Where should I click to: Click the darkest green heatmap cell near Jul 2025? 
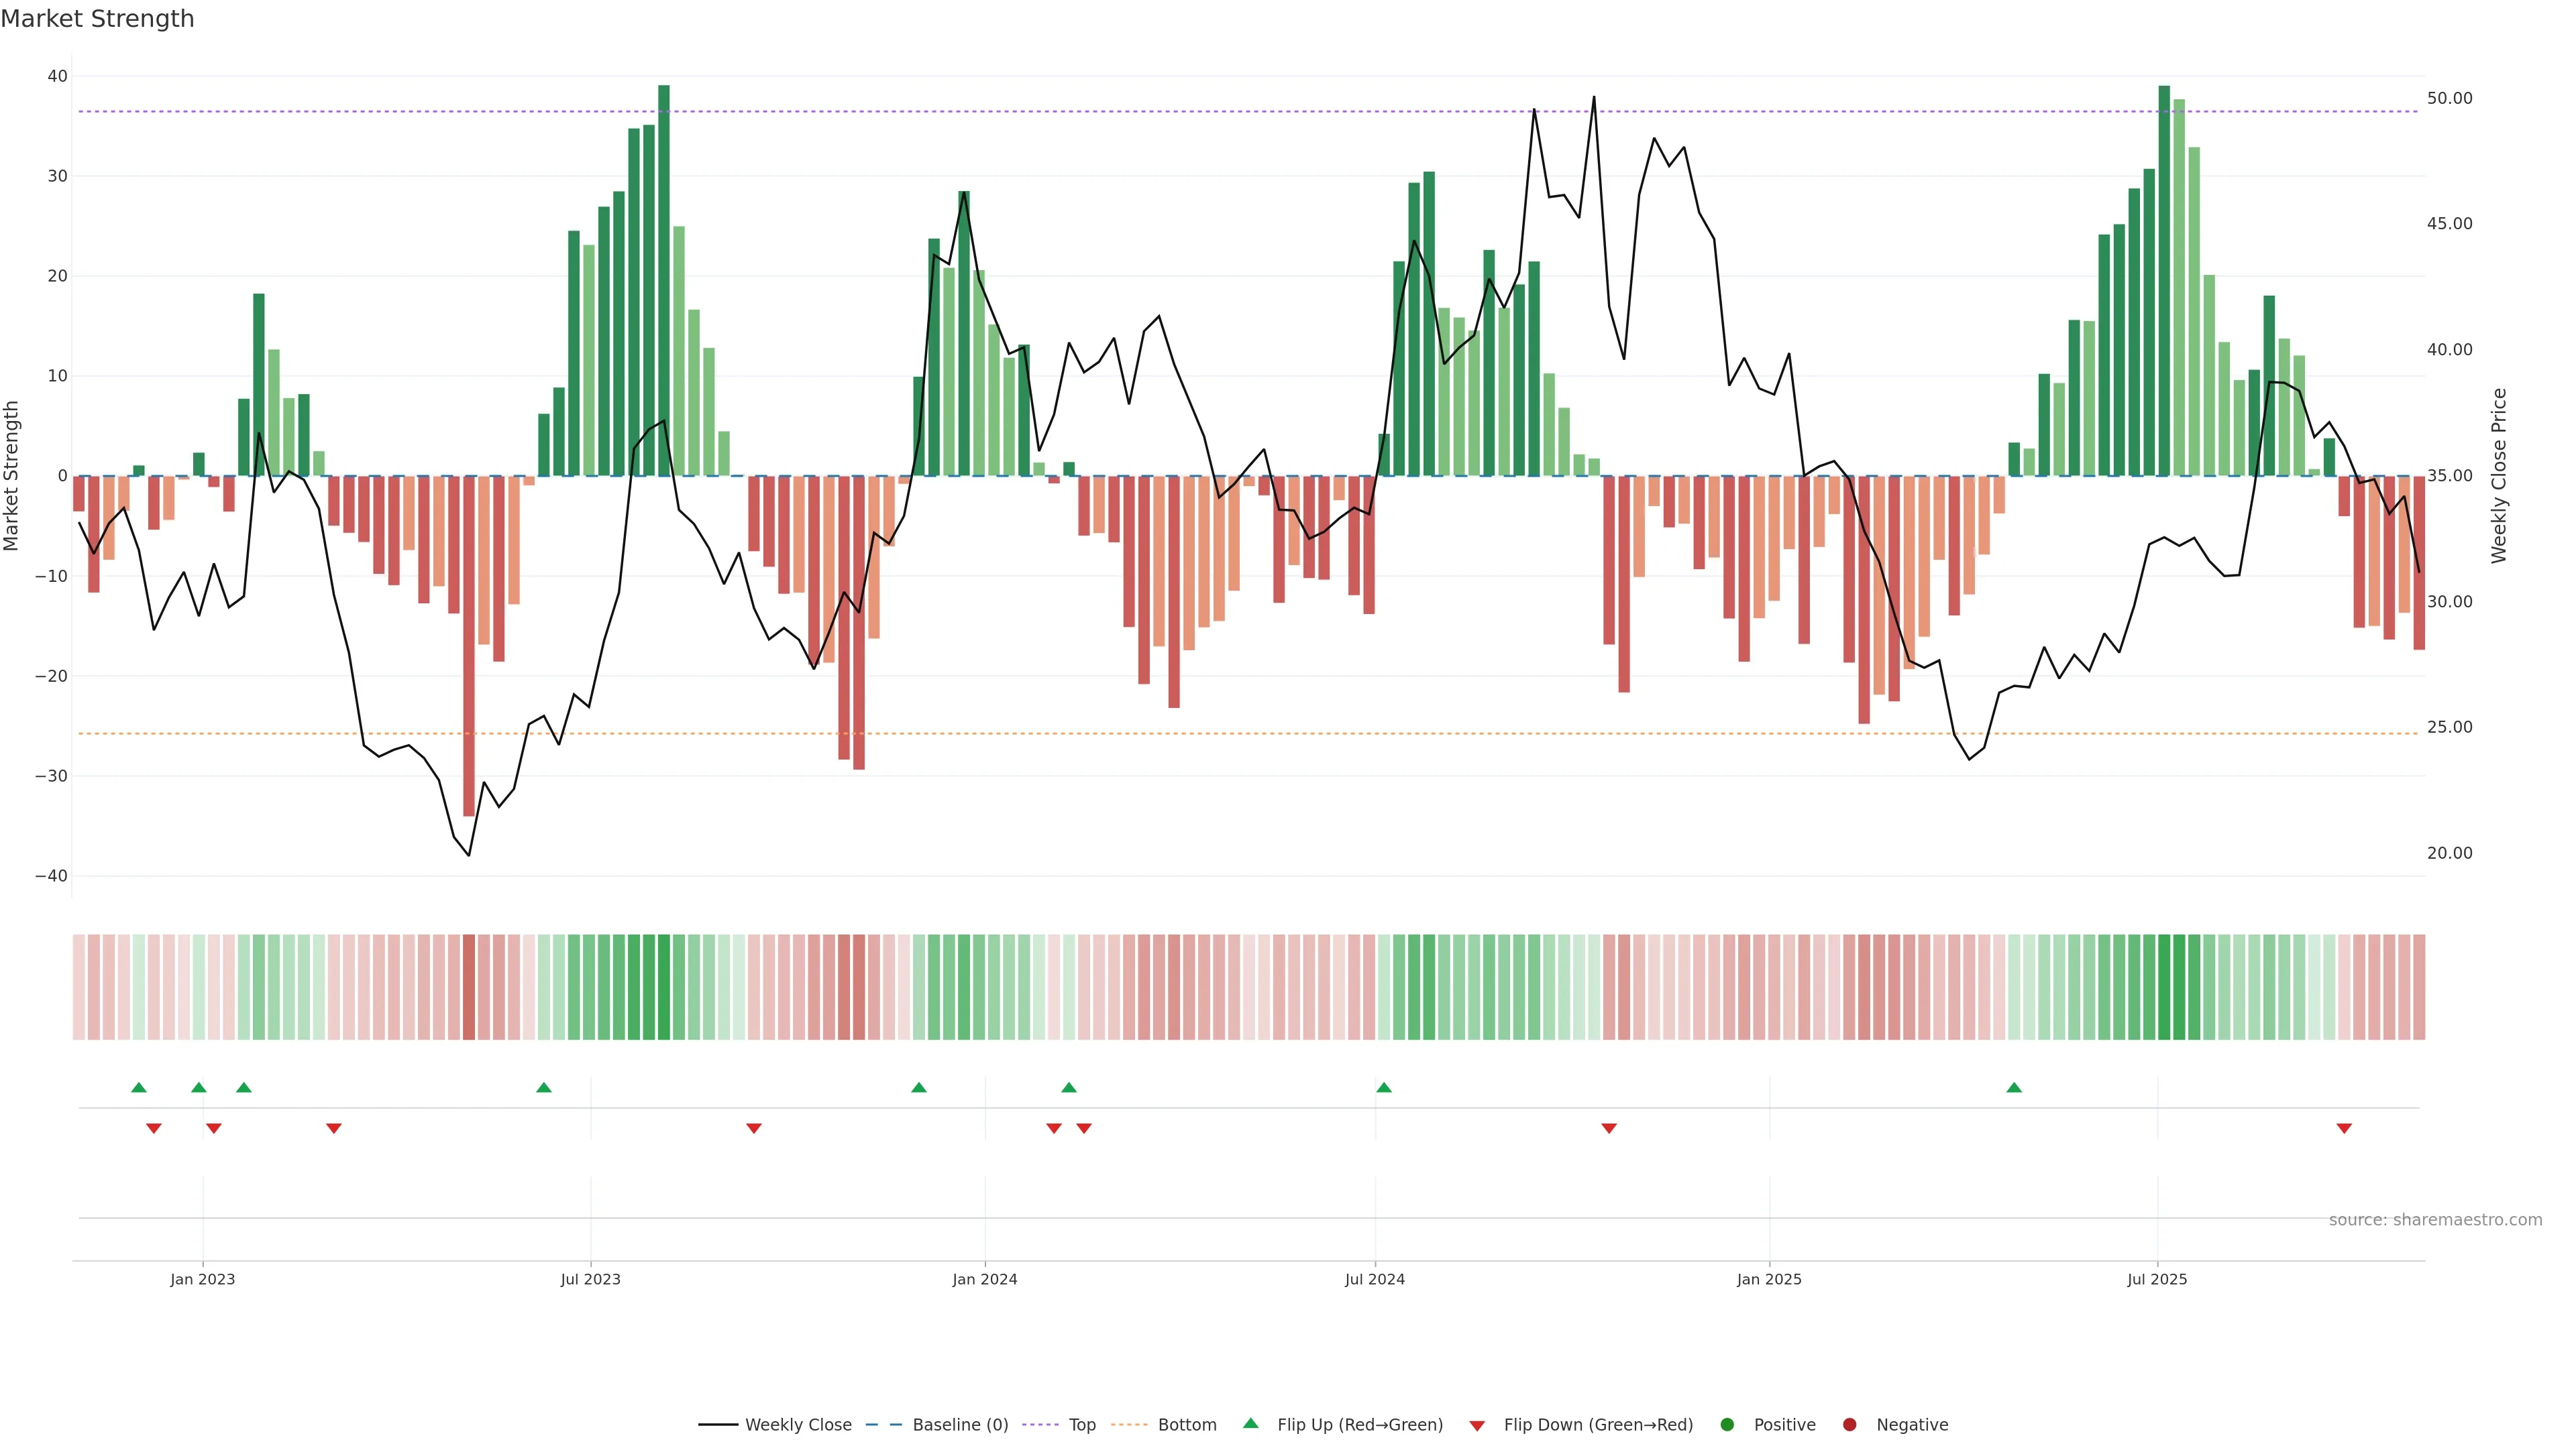(2164, 986)
